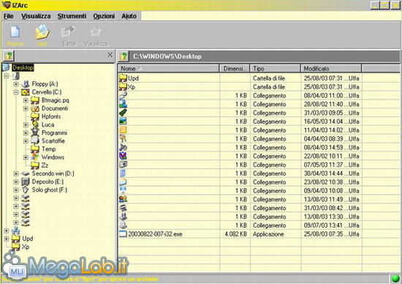Sort files by Tipo column header

point(275,69)
